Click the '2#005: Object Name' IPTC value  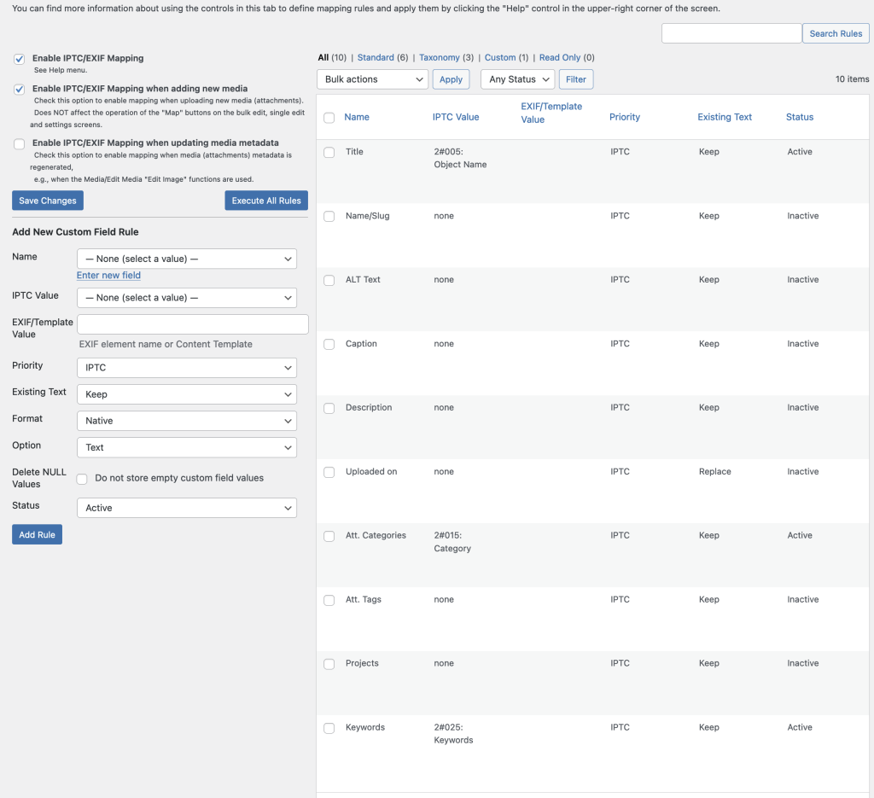[460, 158]
